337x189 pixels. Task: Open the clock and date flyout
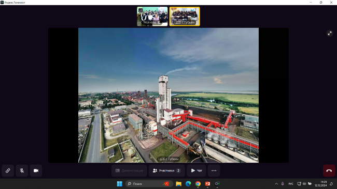click(x=321, y=184)
